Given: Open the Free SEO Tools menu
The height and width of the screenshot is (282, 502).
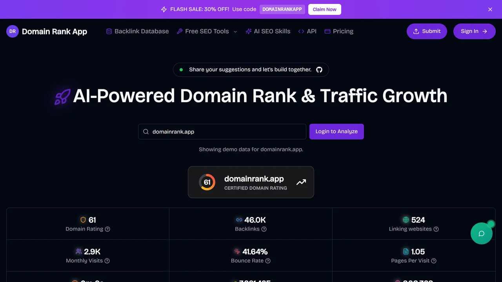Looking at the screenshot, I should tap(207, 31).
